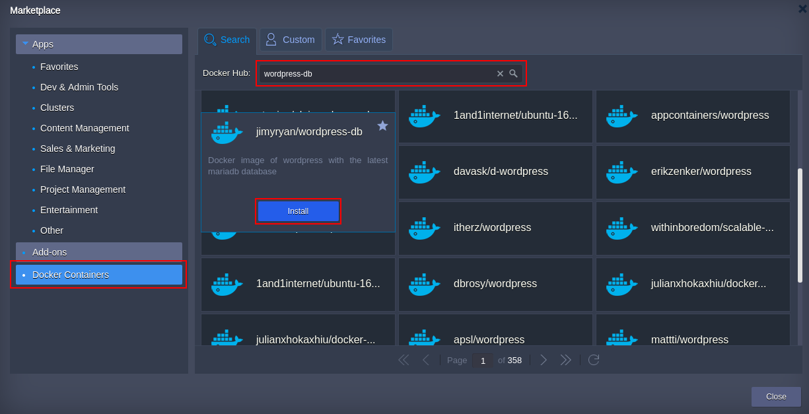Open Other category
809x414 pixels.
coord(52,230)
